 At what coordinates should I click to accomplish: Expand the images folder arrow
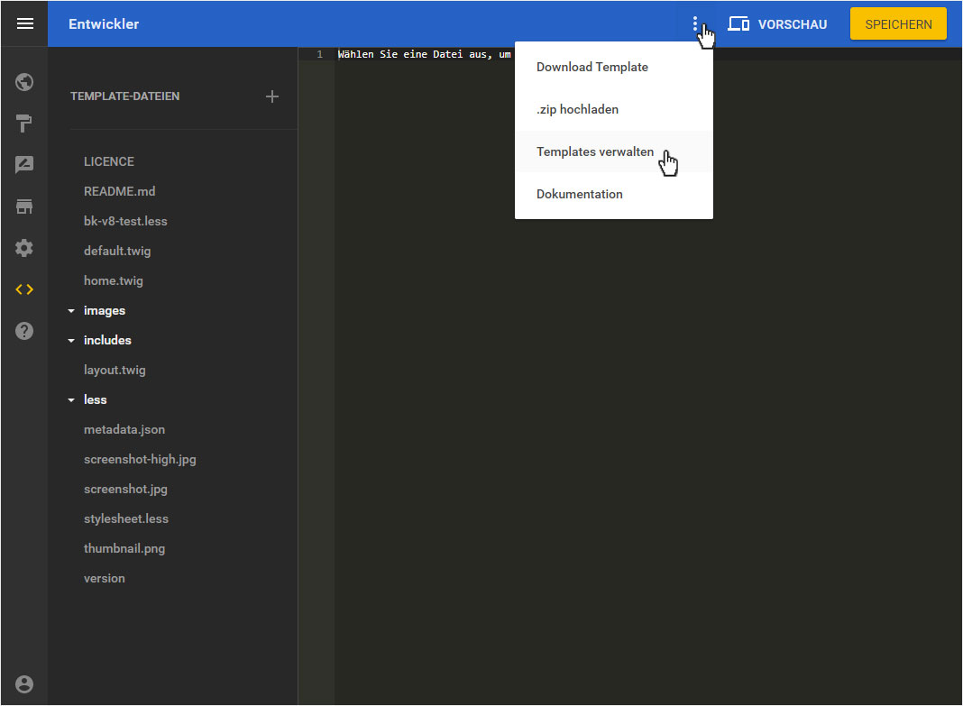(71, 311)
